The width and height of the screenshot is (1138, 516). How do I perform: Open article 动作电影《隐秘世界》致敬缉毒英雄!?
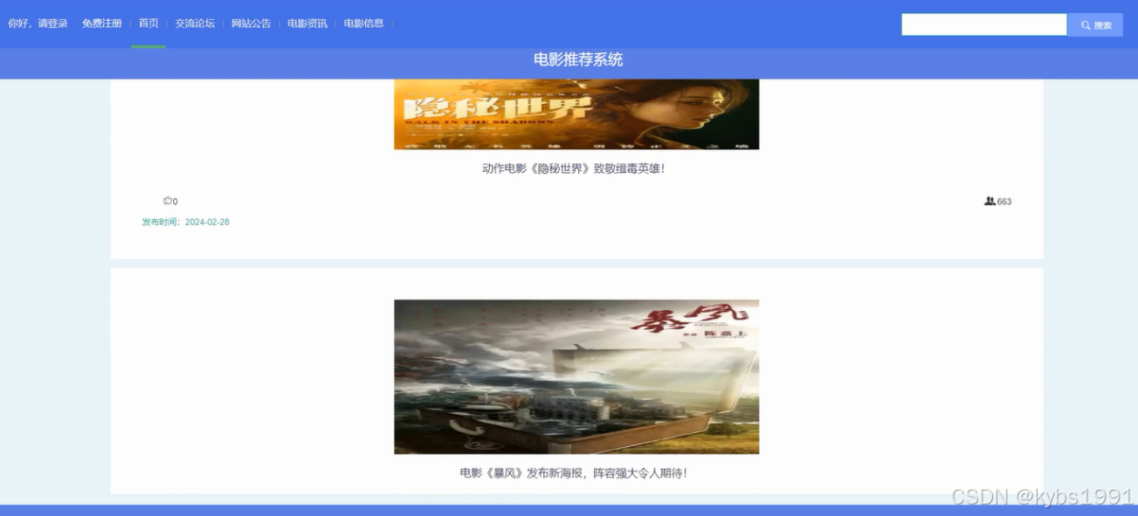(574, 169)
